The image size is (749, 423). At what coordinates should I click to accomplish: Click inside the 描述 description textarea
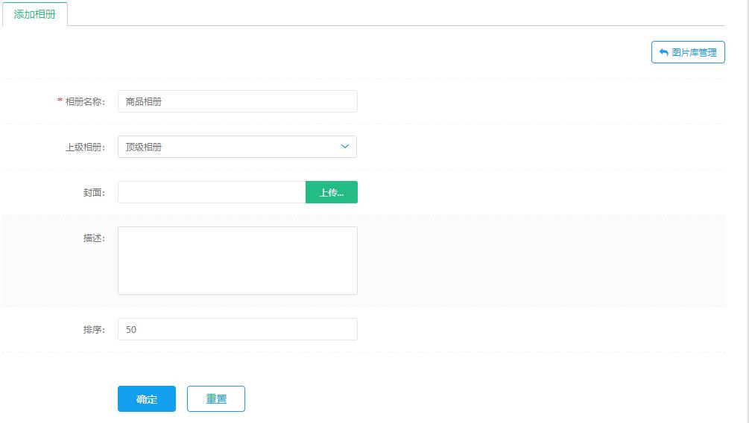tap(238, 261)
